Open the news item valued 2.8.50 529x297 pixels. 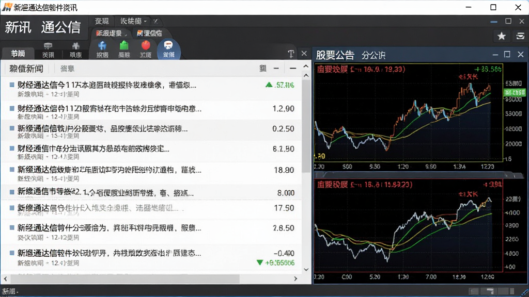(151, 232)
